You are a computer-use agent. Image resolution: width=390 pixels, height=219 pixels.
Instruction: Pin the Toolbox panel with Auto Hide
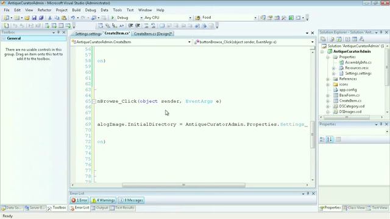58,32
